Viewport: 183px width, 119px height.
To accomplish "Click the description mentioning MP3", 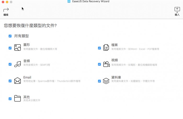I will (x=37, y=65).
